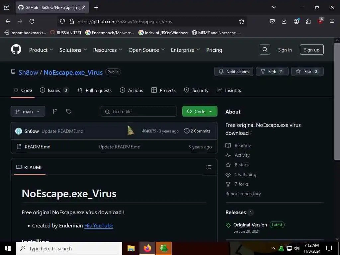Open the Pricing page
340x255 pixels.
[x=214, y=50]
